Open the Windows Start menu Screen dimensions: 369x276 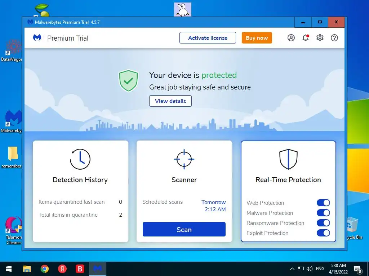(x=9, y=269)
